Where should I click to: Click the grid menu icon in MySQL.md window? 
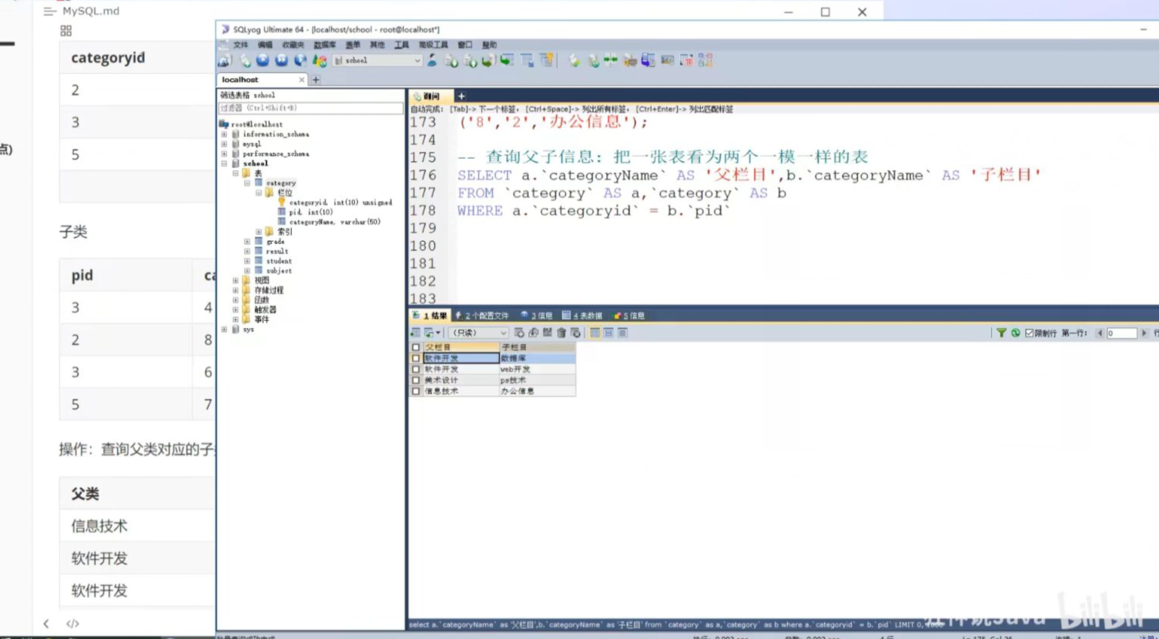[x=65, y=31]
